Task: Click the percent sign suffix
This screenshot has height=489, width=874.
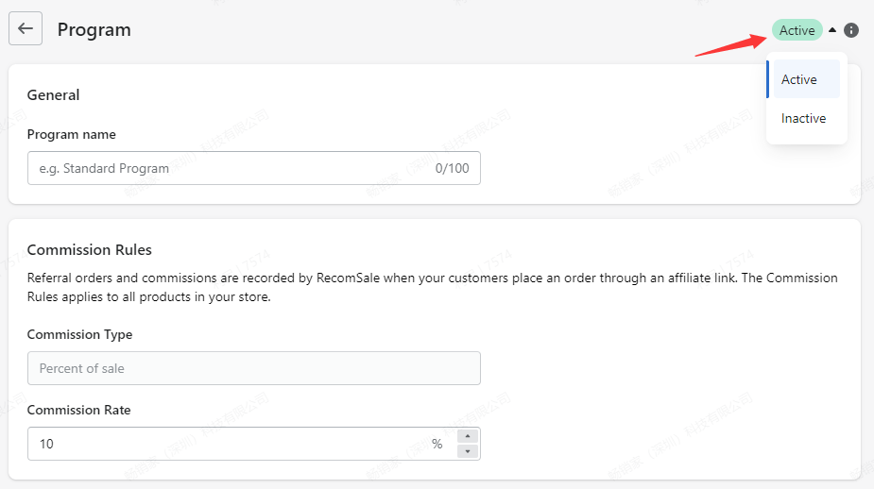Action: tap(437, 444)
